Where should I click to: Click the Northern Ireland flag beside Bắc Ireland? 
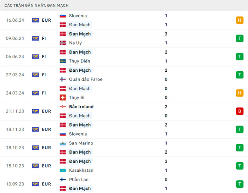tap(63, 107)
